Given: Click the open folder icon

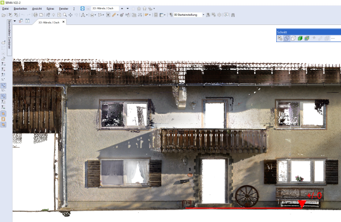Looking at the screenshot, I should click(x=3, y=15).
